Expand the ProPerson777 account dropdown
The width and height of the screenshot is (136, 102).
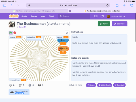point(116,16)
